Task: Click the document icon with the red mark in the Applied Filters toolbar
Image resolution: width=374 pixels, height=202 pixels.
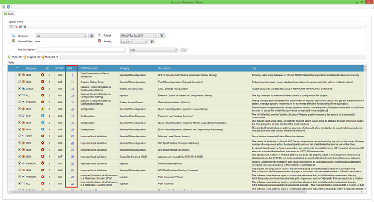Action: point(16,26)
